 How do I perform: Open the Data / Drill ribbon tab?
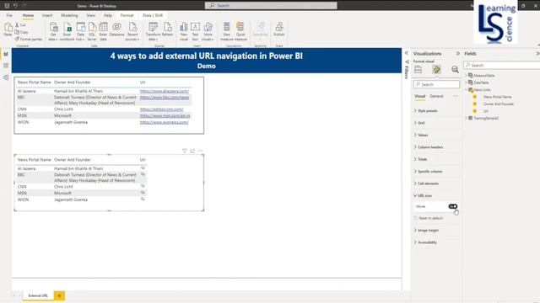coord(153,15)
